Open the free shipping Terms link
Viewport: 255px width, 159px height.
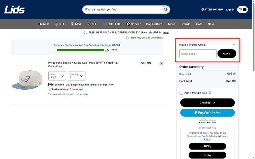(166, 33)
